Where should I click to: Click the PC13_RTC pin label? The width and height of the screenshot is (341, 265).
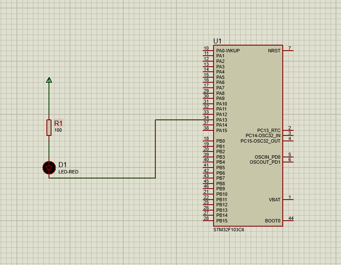269,130
